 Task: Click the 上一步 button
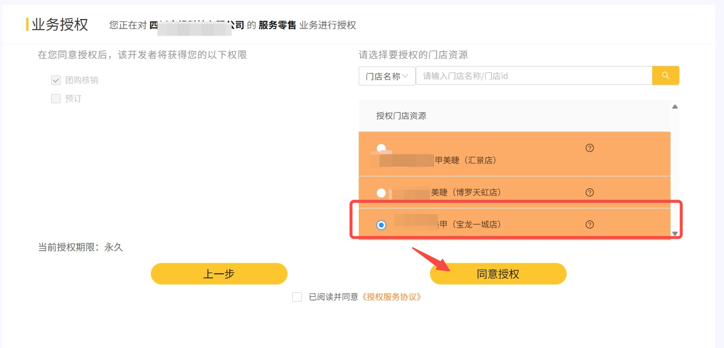pos(219,274)
